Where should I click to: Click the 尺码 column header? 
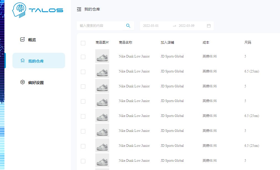[x=248, y=42]
